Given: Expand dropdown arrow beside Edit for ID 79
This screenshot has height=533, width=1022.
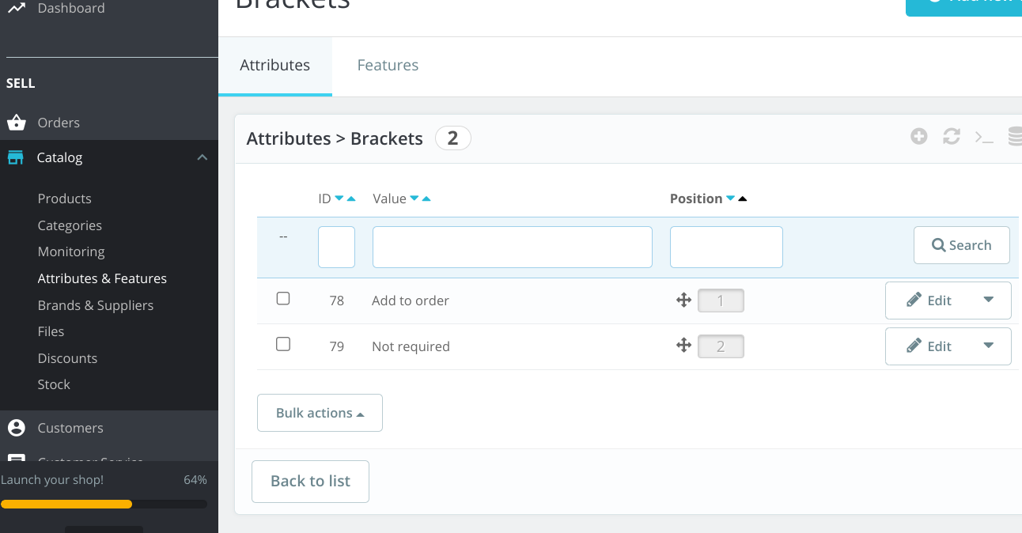Looking at the screenshot, I should coord(988,346).
